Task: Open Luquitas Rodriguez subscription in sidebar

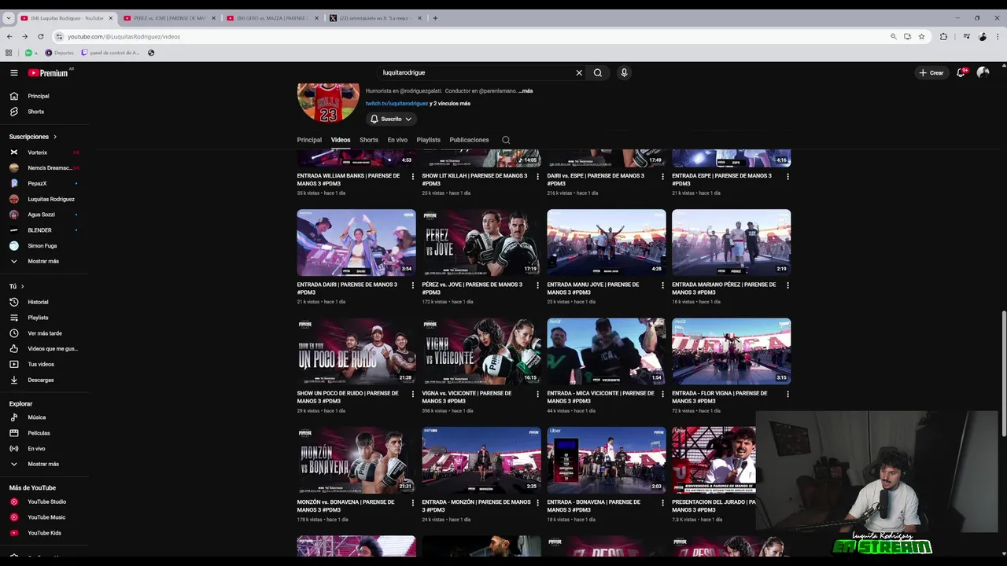Action: [51, 199]
